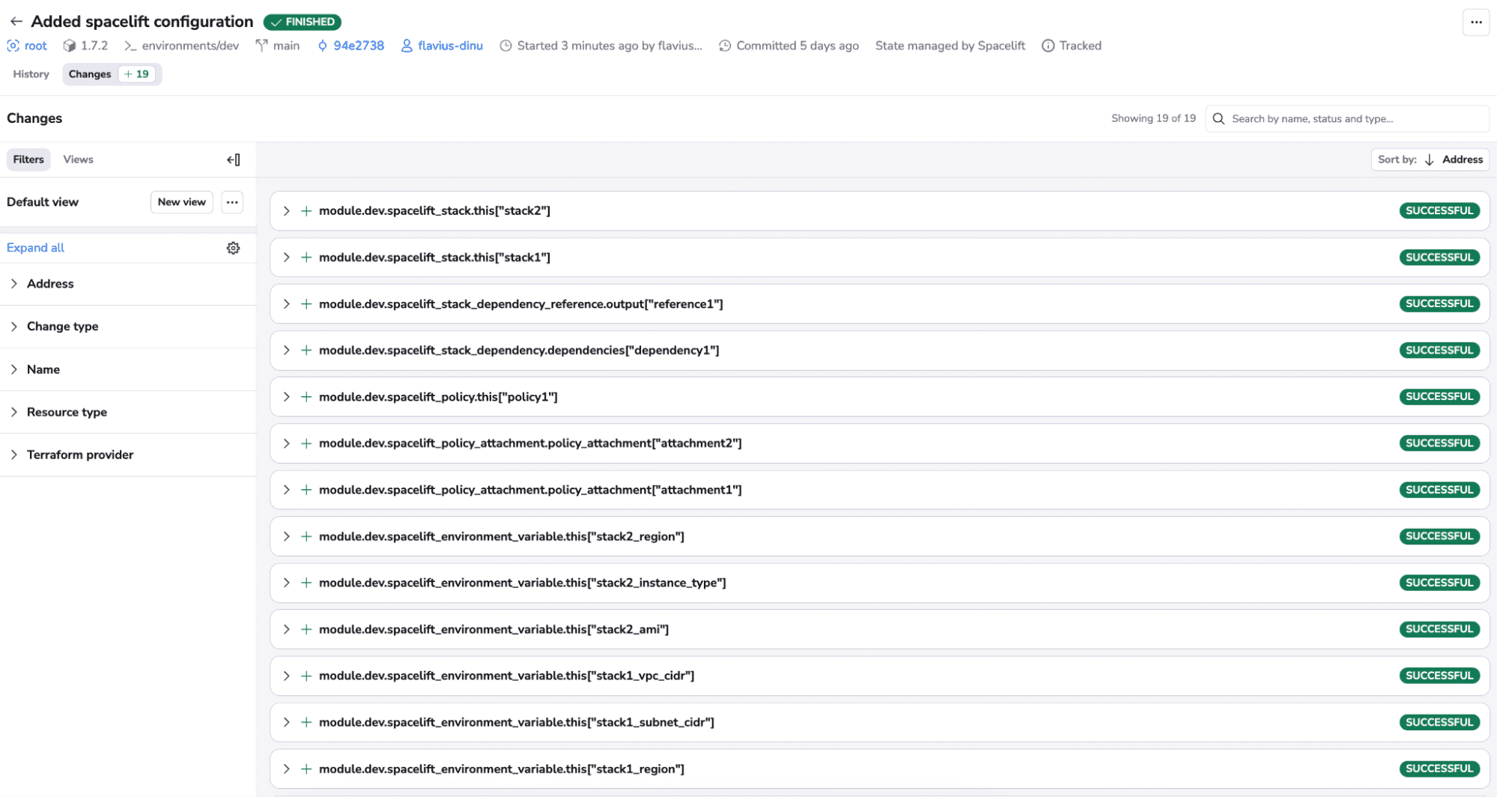
Task: Click the Terraform version 1.7.2 cube icon
Action: [x=70, y=46]
